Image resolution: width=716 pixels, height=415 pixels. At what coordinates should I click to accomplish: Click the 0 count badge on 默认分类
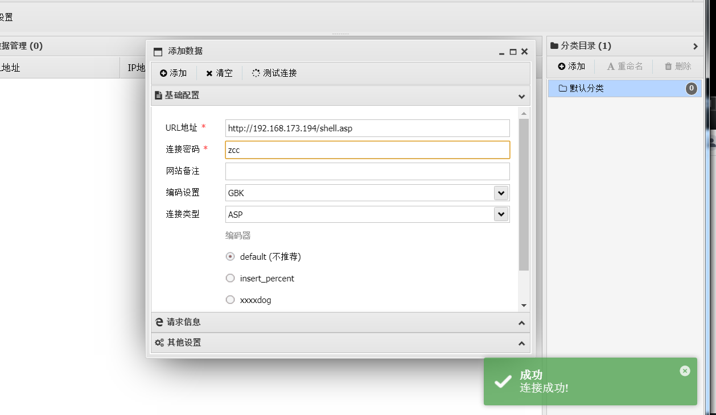691,88
